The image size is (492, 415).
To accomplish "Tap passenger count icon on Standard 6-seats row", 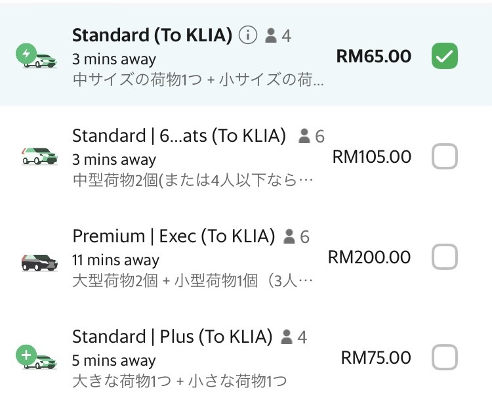I will [x=304, y=136].
